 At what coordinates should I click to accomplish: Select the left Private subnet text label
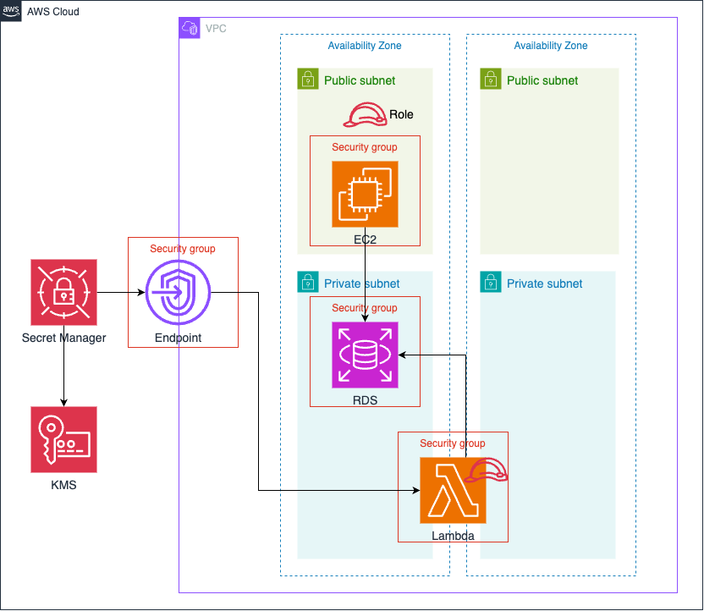[x=361, y=283]
